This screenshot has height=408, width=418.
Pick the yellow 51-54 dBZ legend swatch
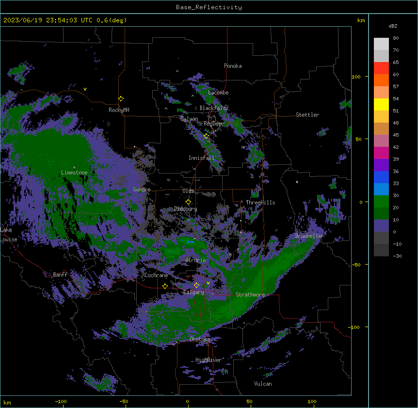point(381,105)
